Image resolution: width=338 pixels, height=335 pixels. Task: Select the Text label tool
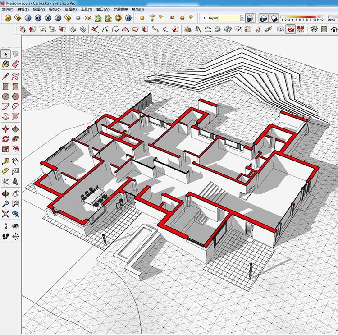[15, 171]
